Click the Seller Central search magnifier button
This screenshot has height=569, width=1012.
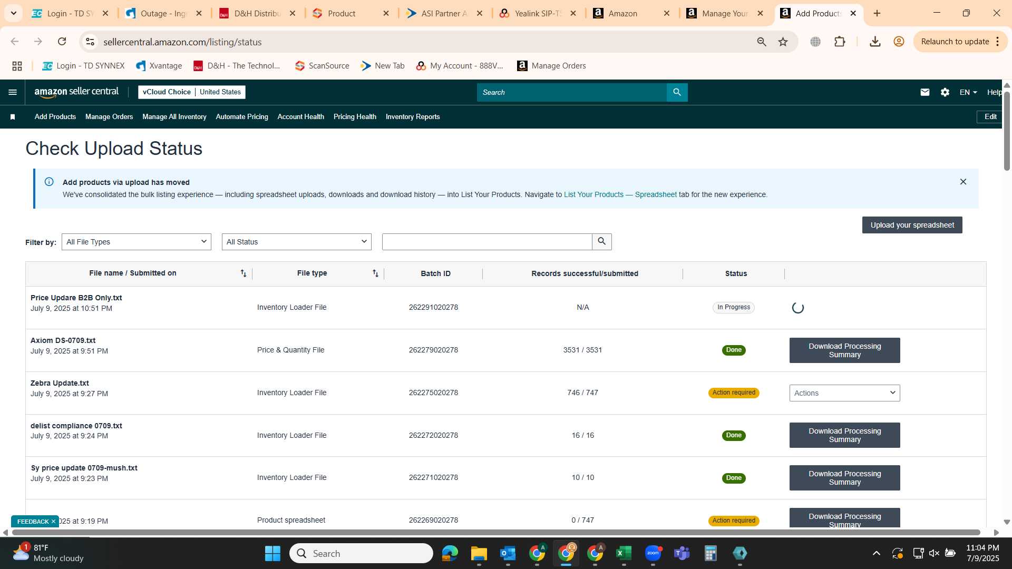pyautogui.click(x=677, y=92)
